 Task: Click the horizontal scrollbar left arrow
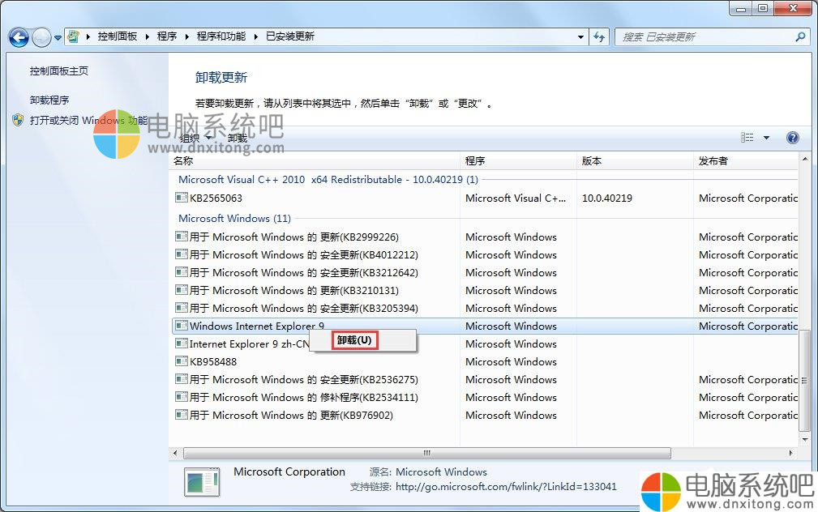click(175, 453)
